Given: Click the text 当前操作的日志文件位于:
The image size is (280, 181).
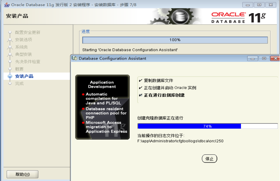Looking at the screenshot, I should point(161,136).
